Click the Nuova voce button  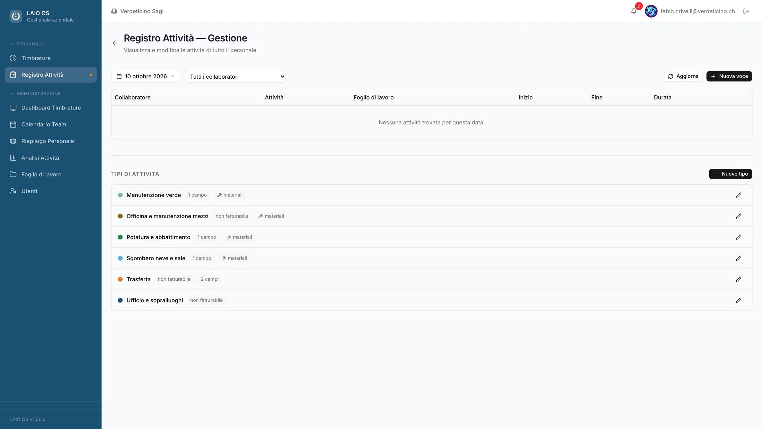[x=729, y=76]
